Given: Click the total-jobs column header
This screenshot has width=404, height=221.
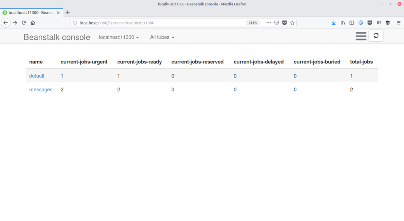Looking at the screenshot, I should (x=361, y=62).
